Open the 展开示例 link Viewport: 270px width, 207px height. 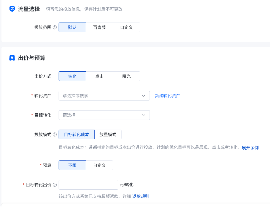click(x=250, y=148)
